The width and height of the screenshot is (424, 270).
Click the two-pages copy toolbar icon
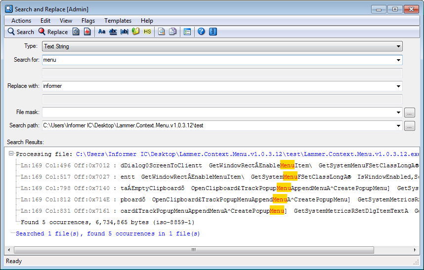pos(172,32)
